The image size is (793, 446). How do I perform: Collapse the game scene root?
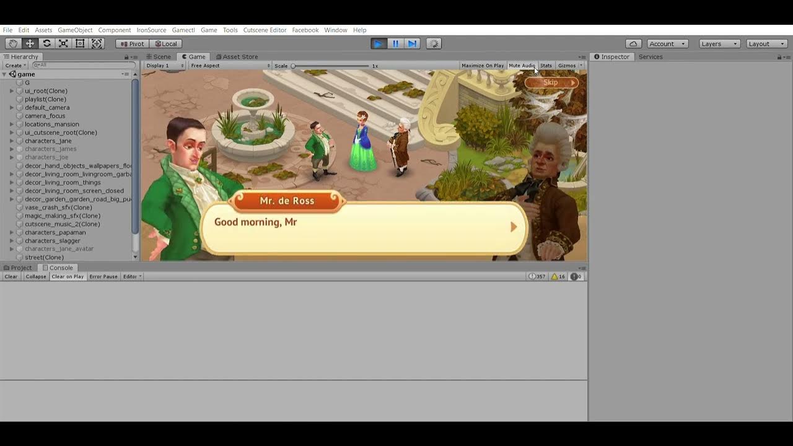(x=4, y=74)
